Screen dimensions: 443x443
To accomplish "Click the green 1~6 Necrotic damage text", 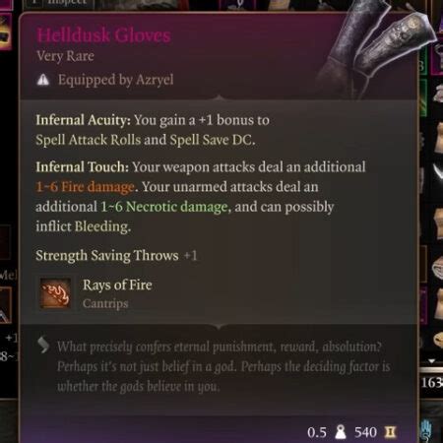I will pos(164,207).
